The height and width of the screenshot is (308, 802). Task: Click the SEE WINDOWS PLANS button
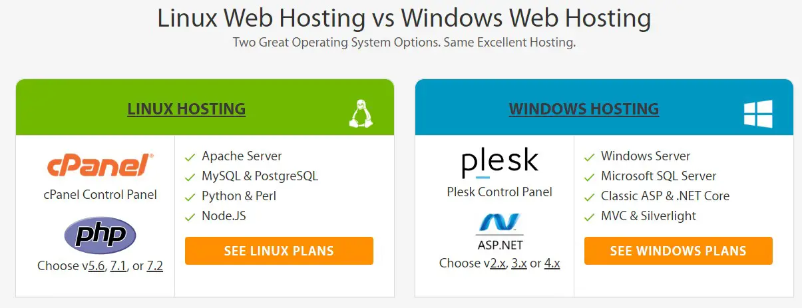(678, 251)
